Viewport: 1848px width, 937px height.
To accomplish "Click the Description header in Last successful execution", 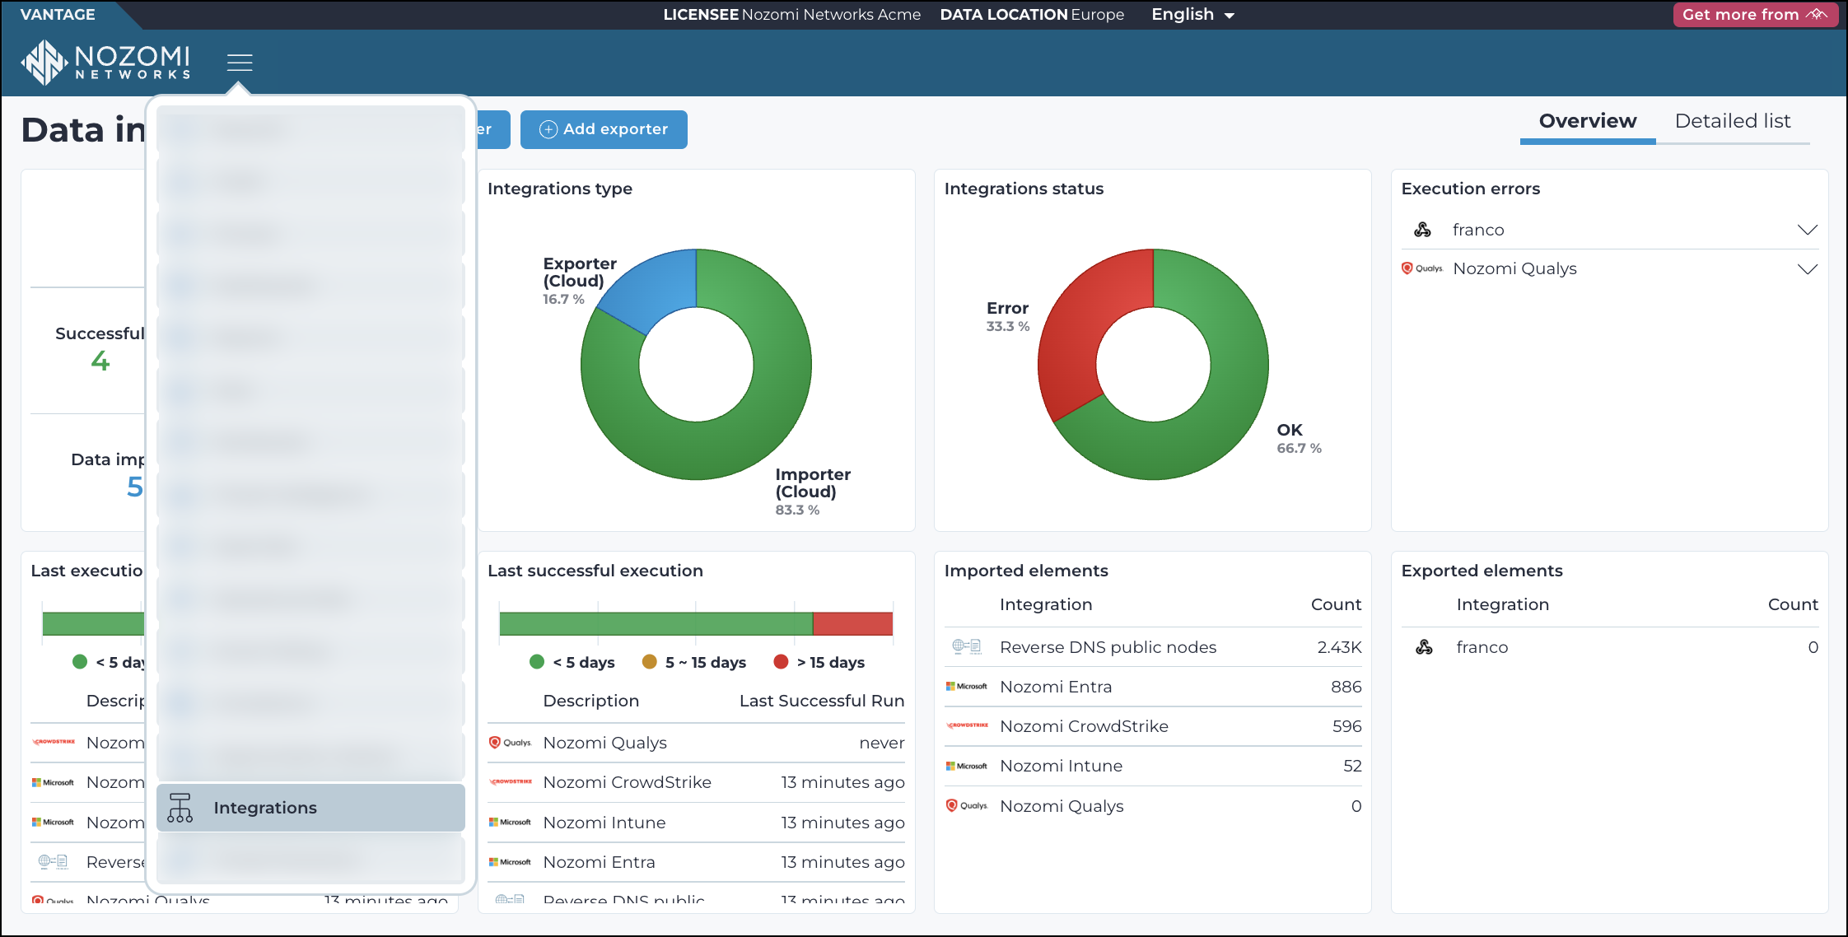I will [x=590, y=701].
